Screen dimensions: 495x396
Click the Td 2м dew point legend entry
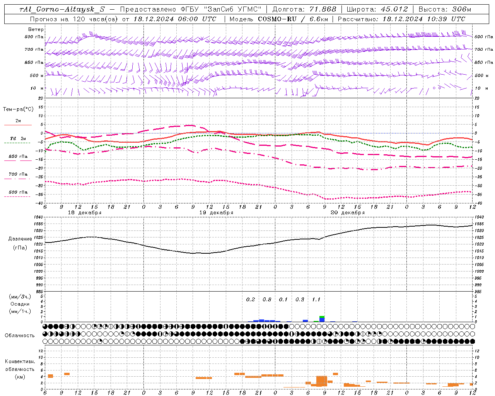click(18, 138)
